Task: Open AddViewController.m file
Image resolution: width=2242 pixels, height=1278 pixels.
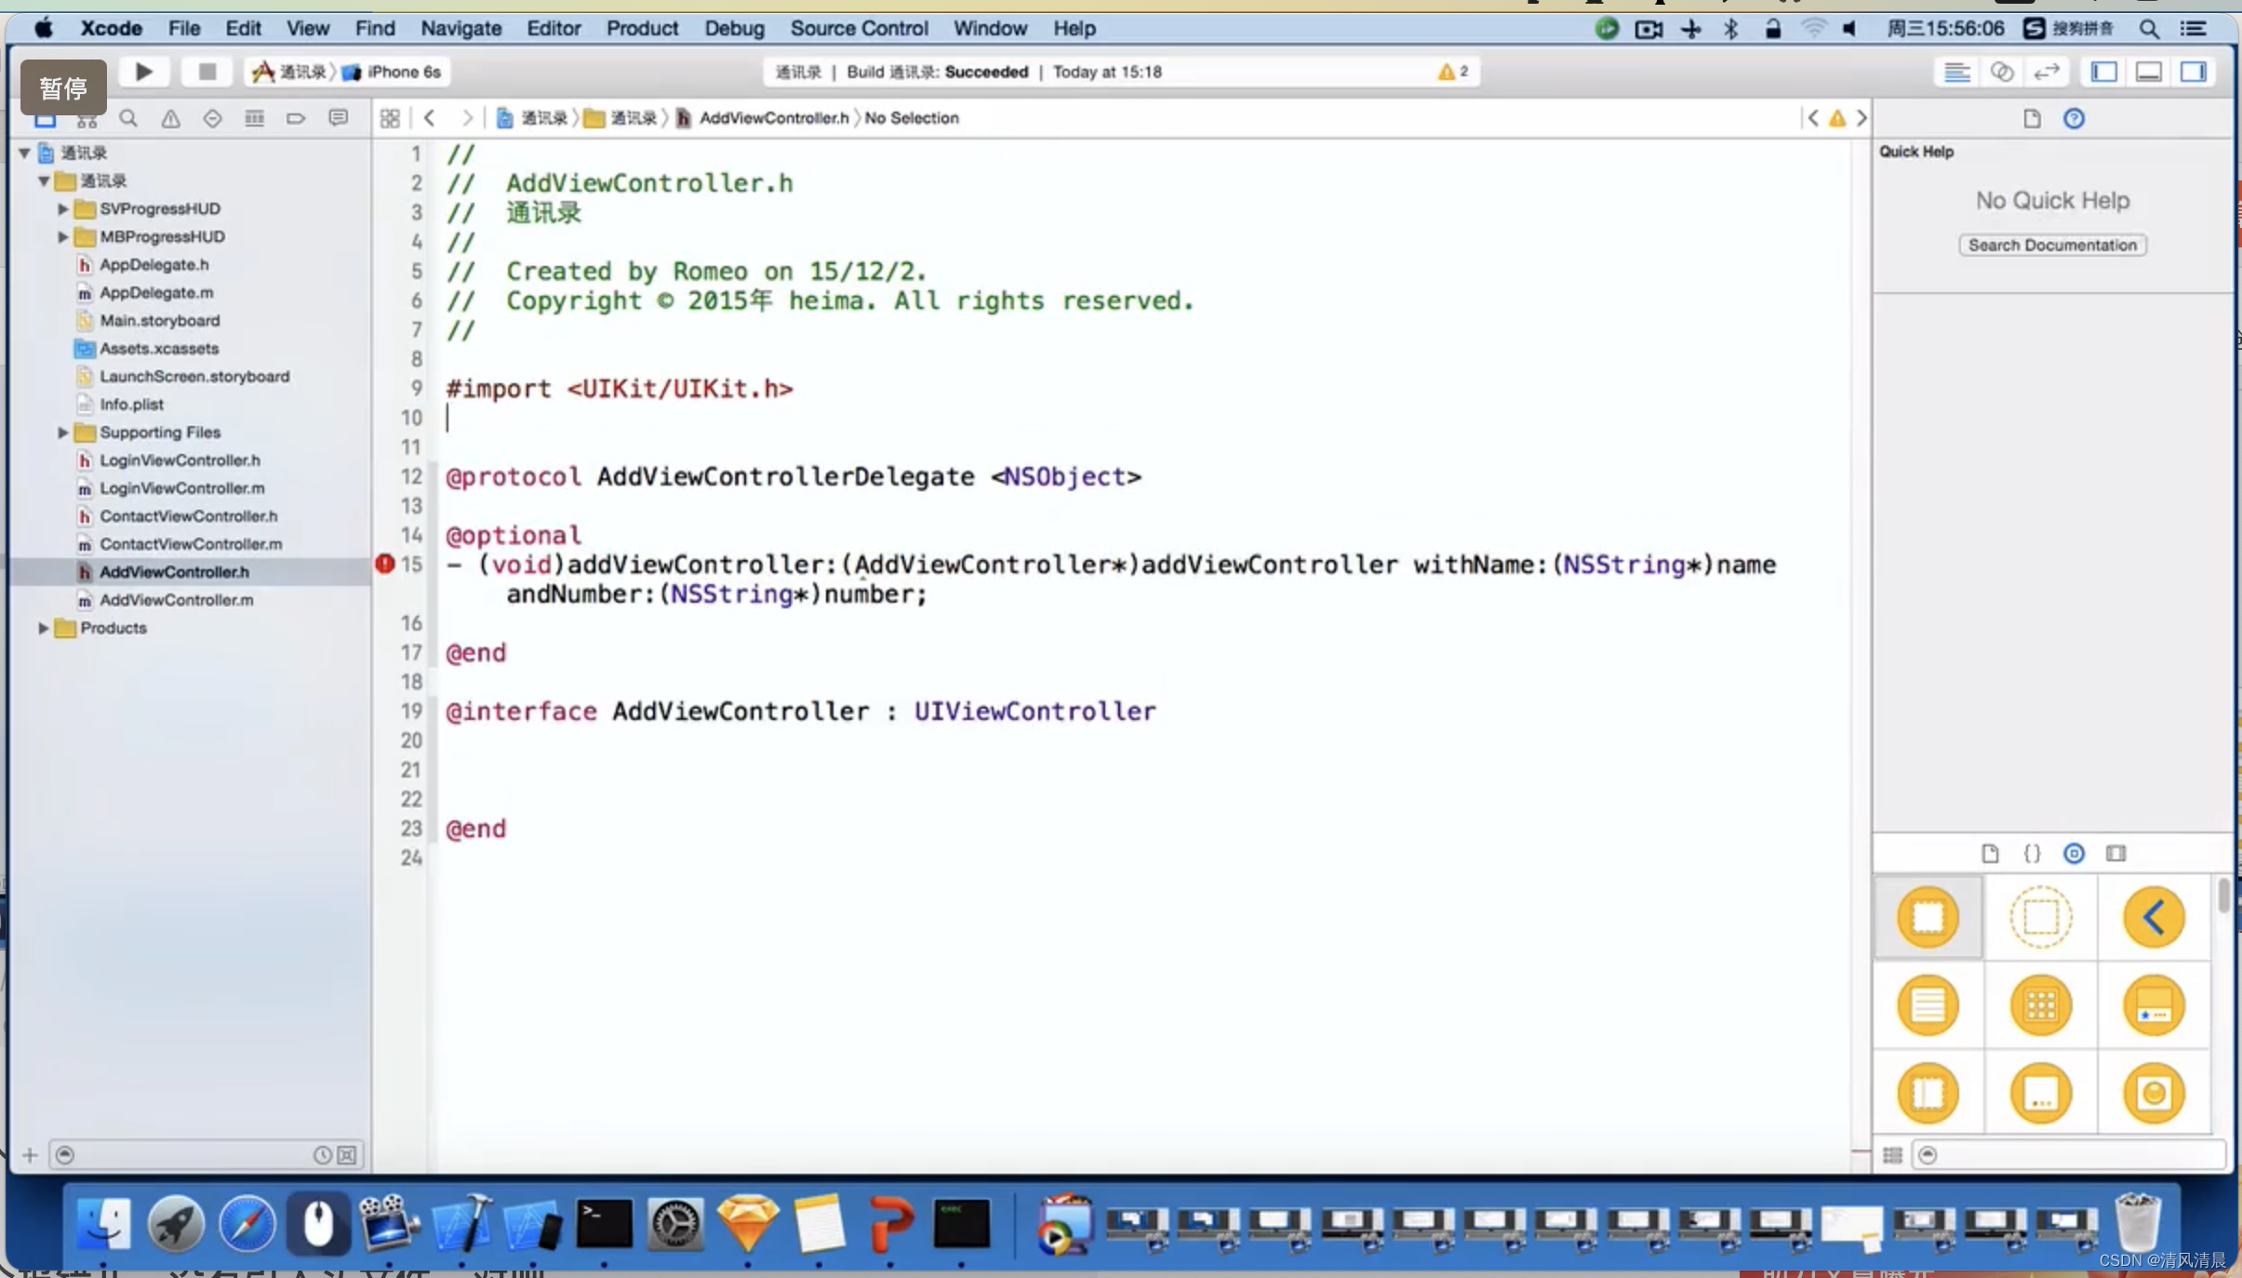Action: (177, 600)
